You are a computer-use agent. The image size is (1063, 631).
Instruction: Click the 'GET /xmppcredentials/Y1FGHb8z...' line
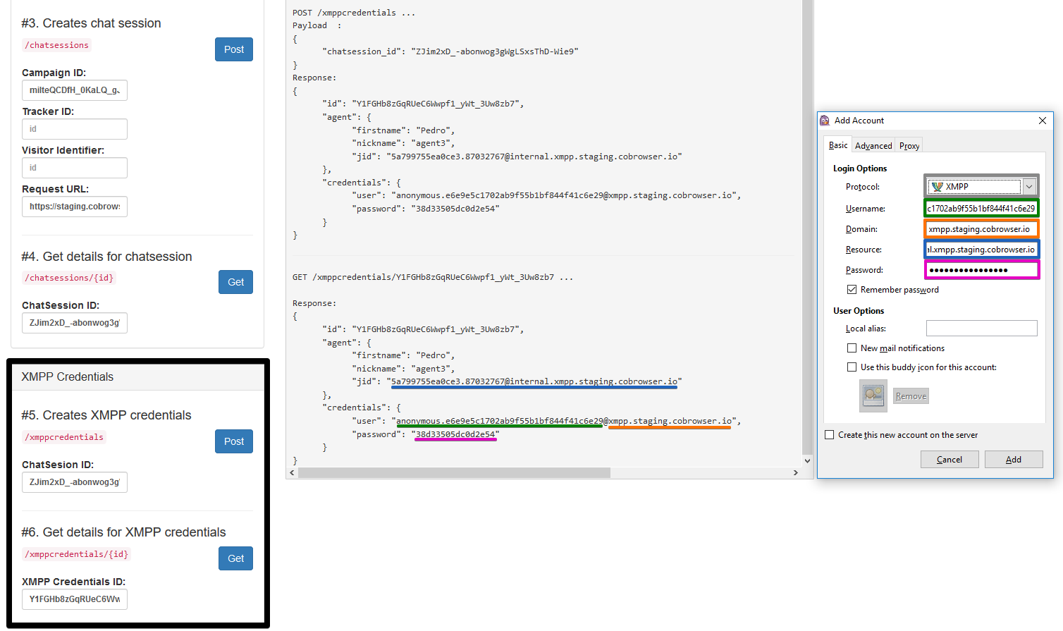[x=433, y=277]
